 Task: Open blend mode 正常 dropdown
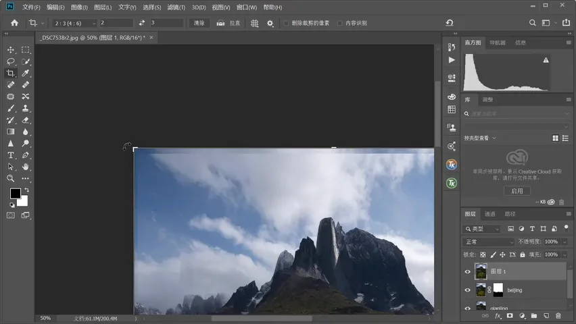point(489,242)
